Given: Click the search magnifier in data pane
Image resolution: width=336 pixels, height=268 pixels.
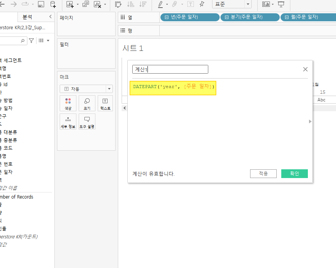Looking at the screenshot, I should tap(22, 41).
